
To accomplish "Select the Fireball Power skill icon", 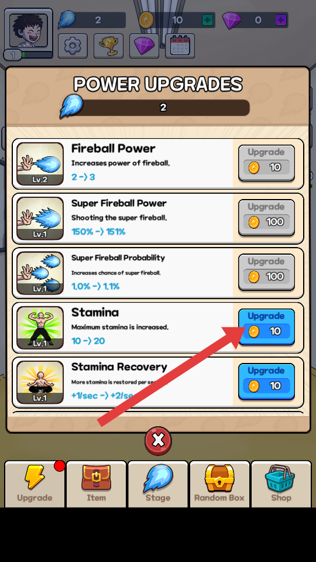I will click(40, 164).
